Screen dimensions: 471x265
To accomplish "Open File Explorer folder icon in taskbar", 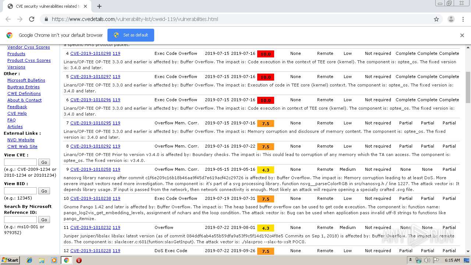I will [x=42, y=260].
